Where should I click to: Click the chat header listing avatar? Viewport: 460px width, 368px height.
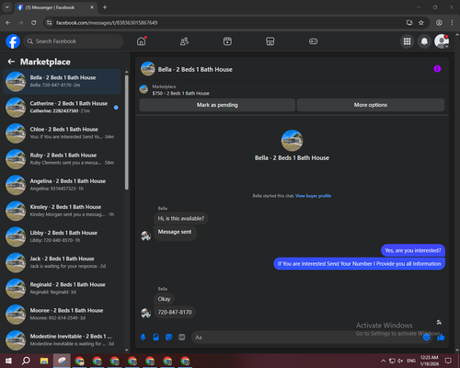click(x=148, y=69)
